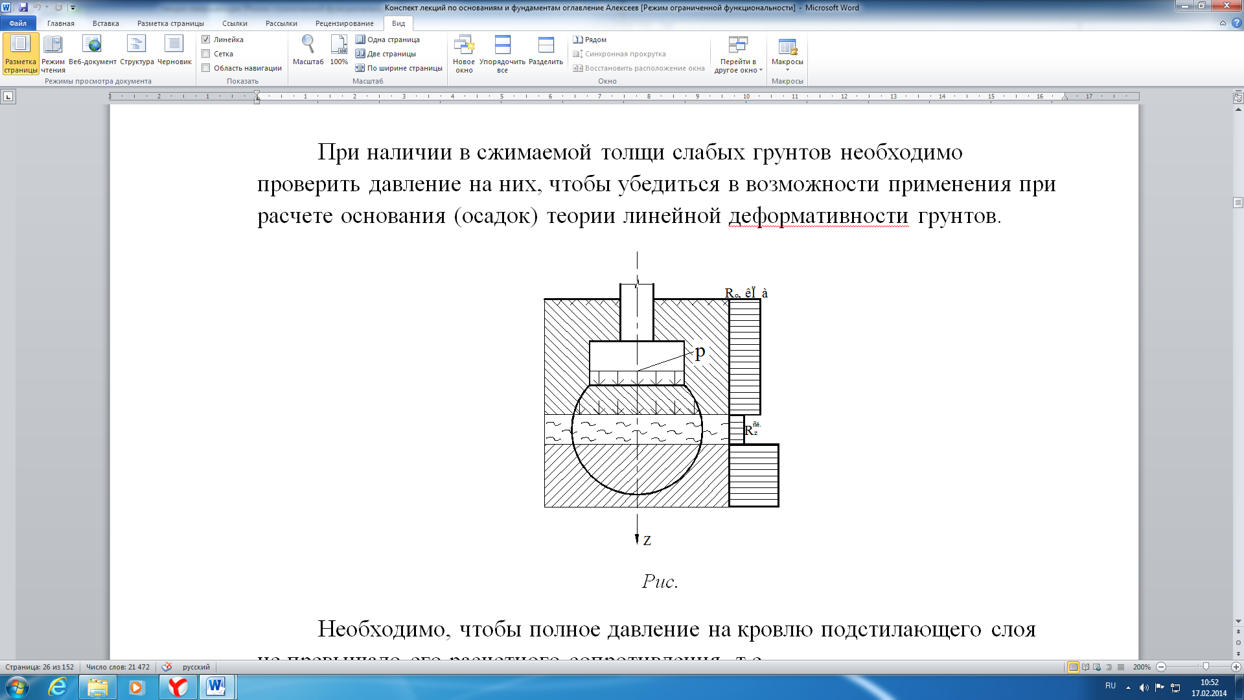
Task: Enable the Gridlines checkbox (Сетка)
Action: point(206,54)
